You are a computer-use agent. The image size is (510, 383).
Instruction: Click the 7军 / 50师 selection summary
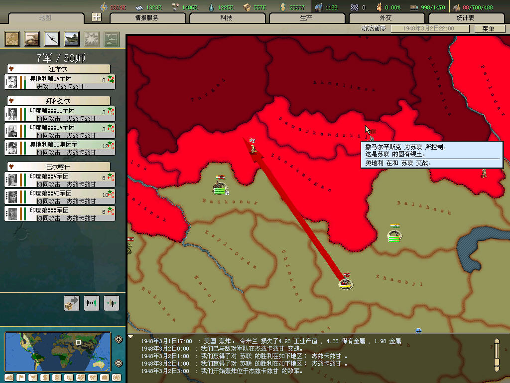coord(60,58)
